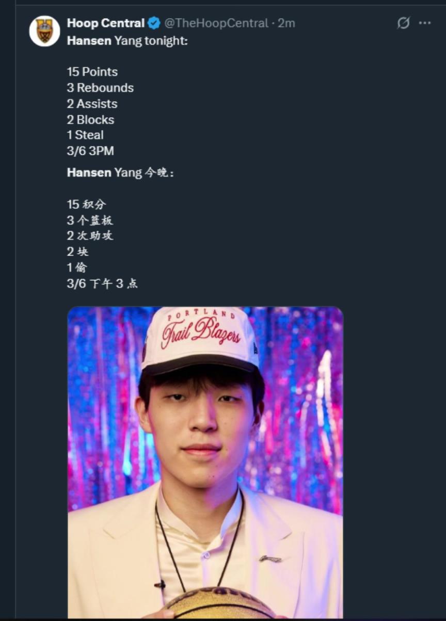
Task: Open the Grok actions icon
Action: point(403,23)
